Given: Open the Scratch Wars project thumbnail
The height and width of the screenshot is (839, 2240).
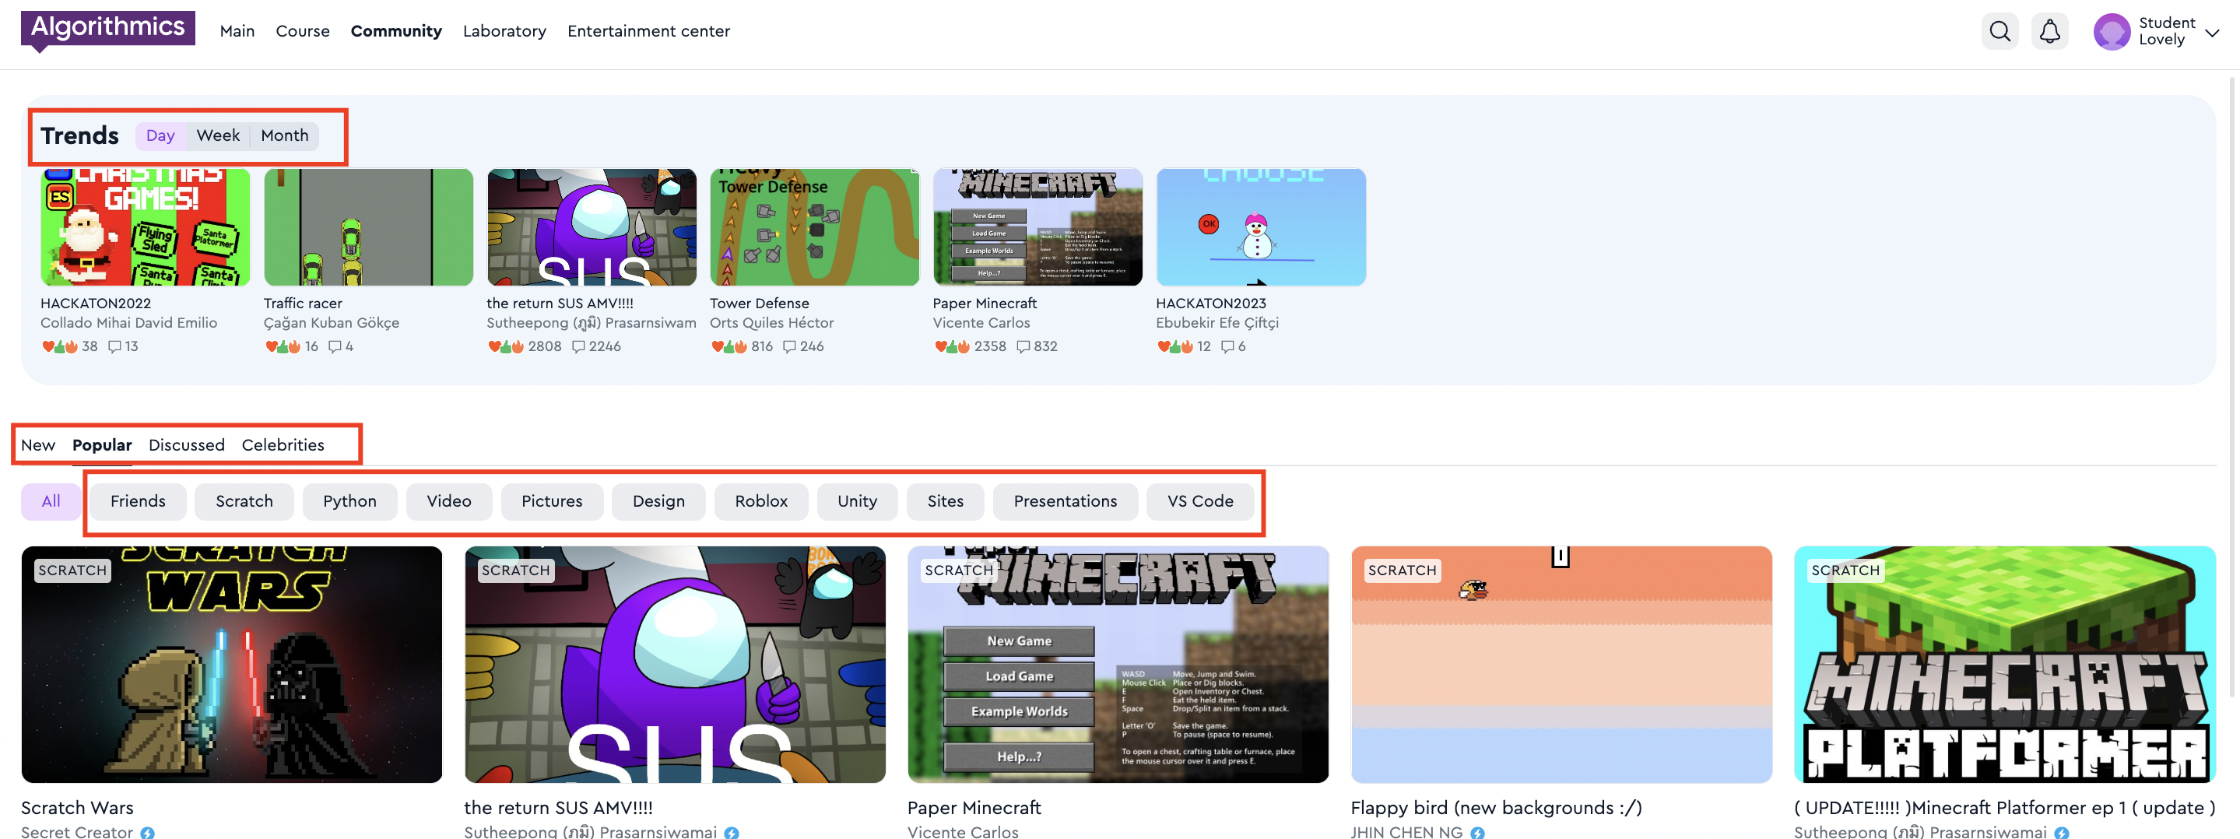Looking at the screenshot, I should (231, 664).
